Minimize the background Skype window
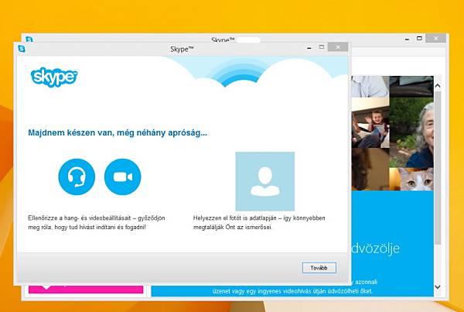Screen dimensions: 464x312 pos(408,39)
